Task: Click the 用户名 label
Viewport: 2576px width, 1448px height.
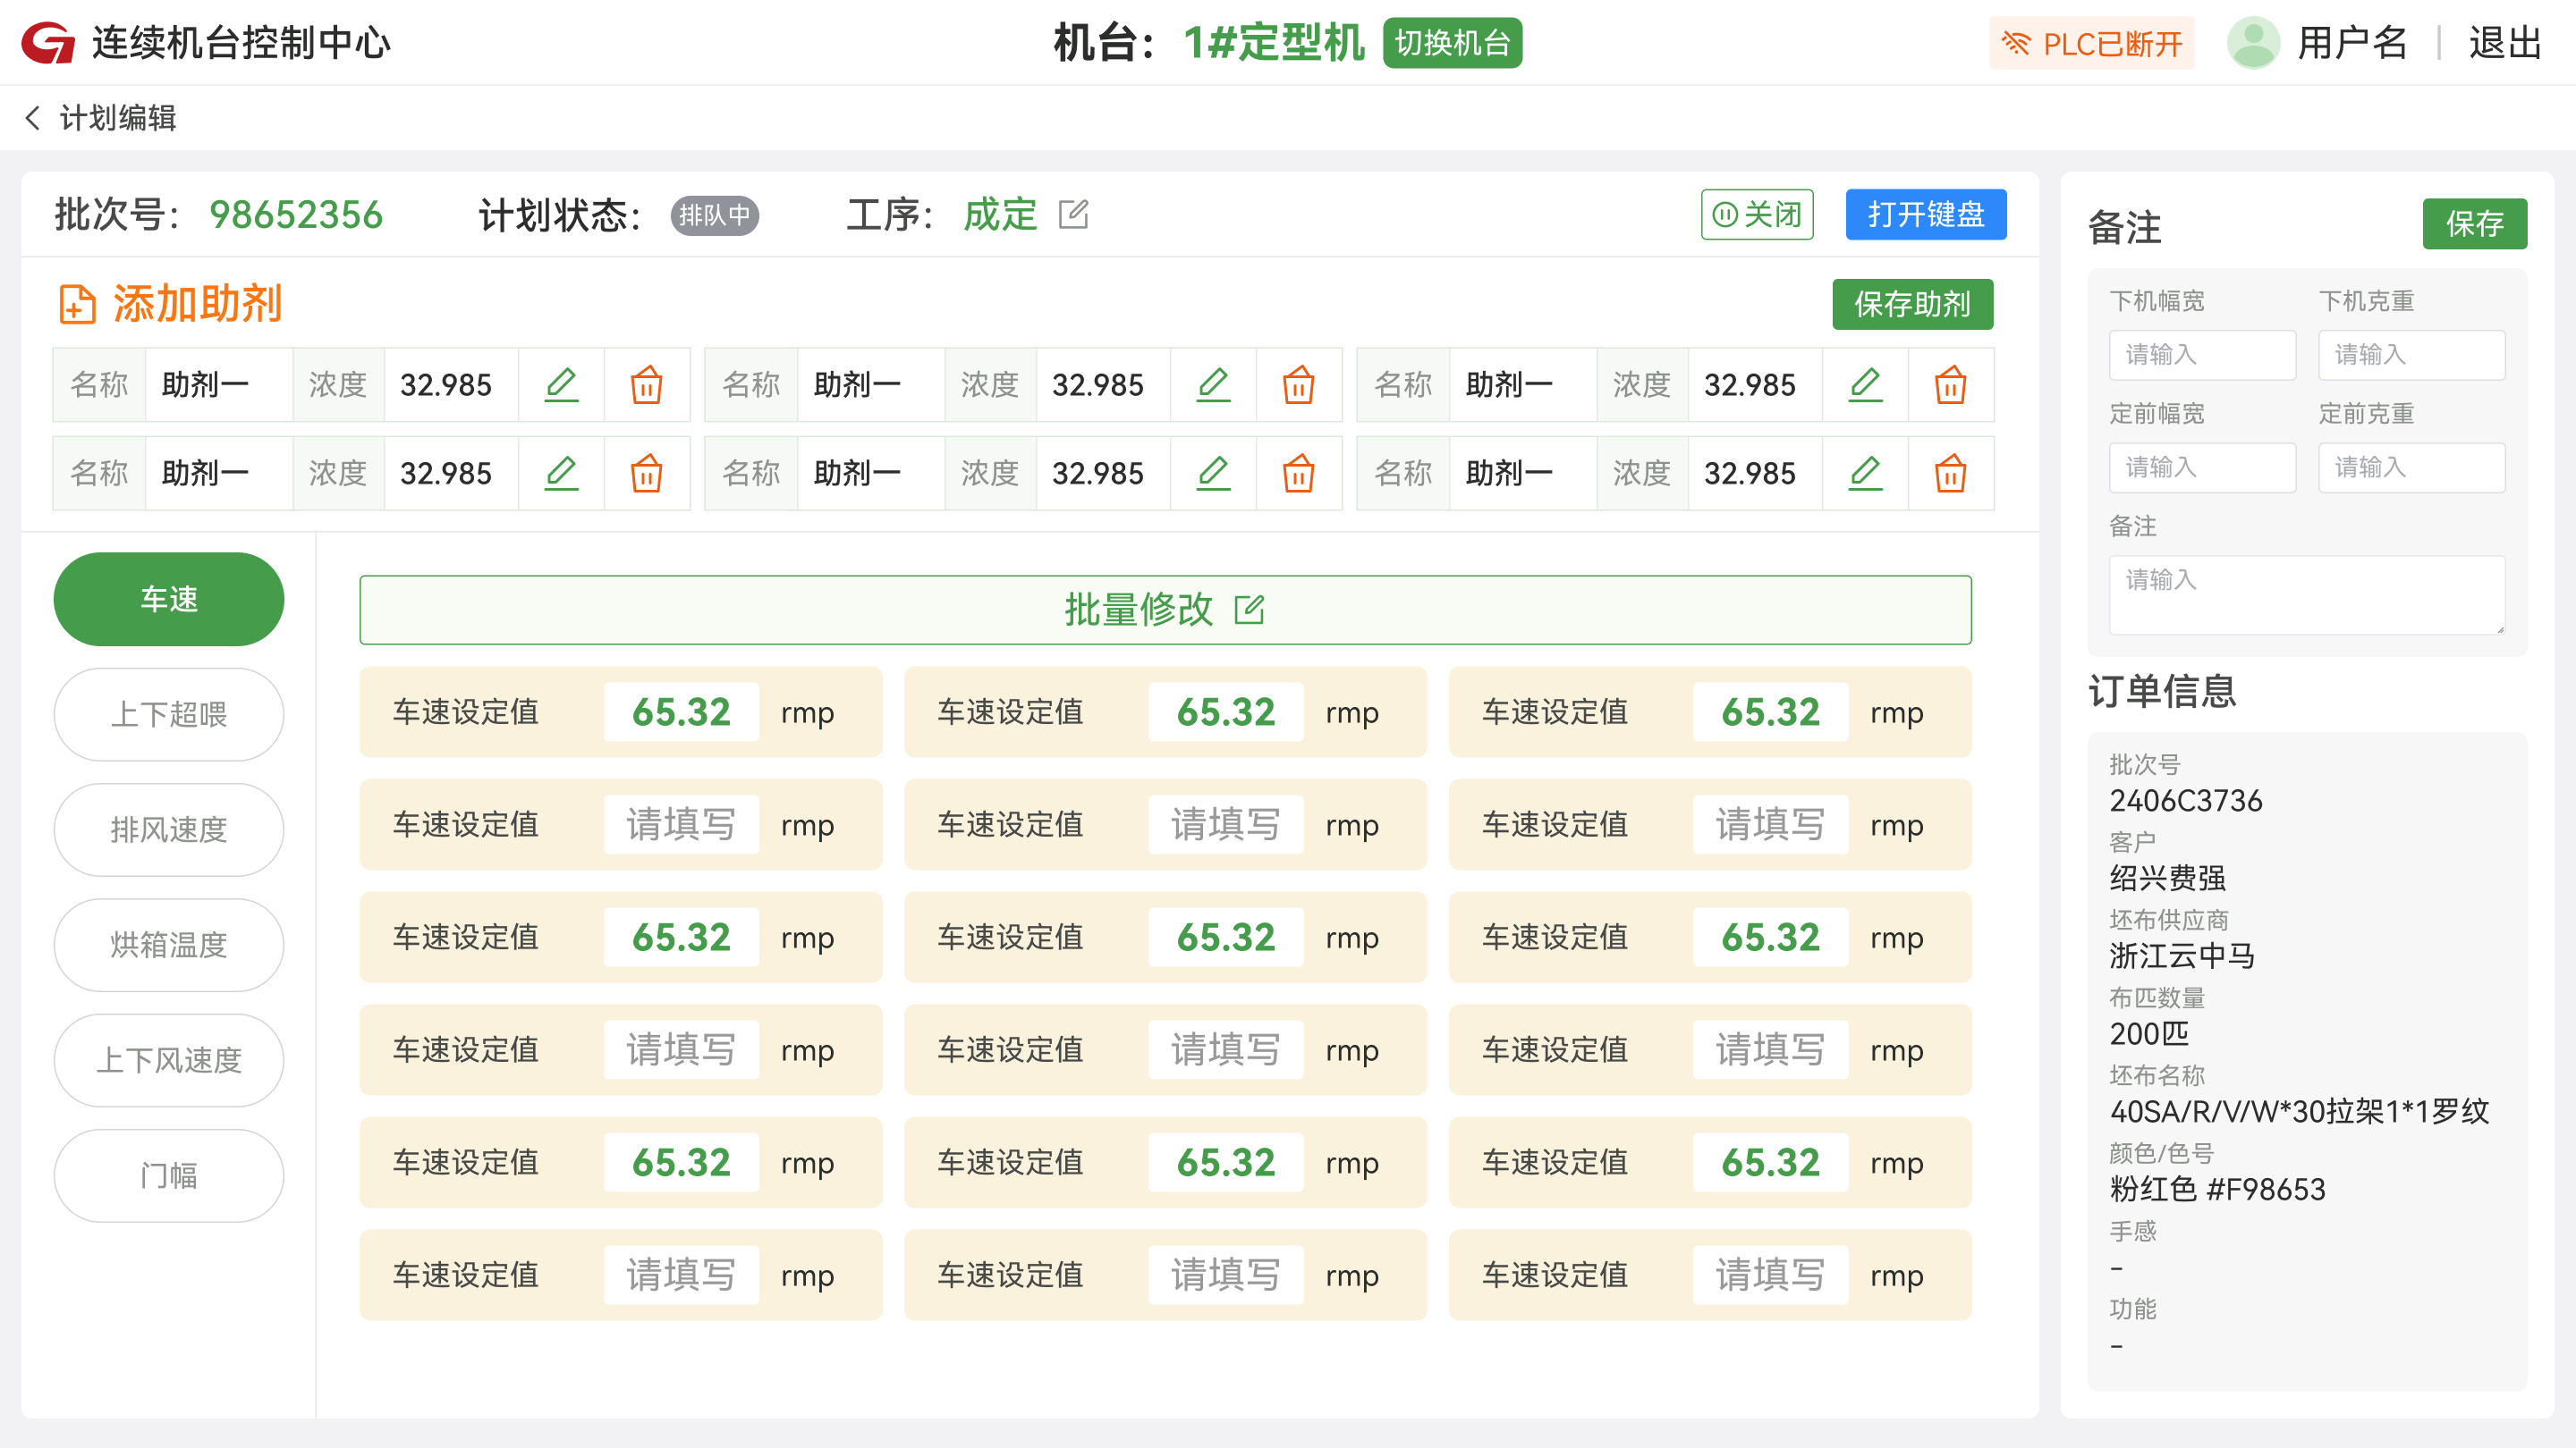Action: [x=2352, y=43]
